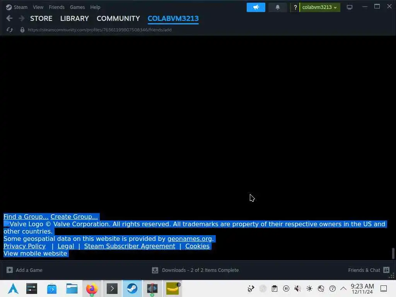Open the Steam menu

(20, 7)
